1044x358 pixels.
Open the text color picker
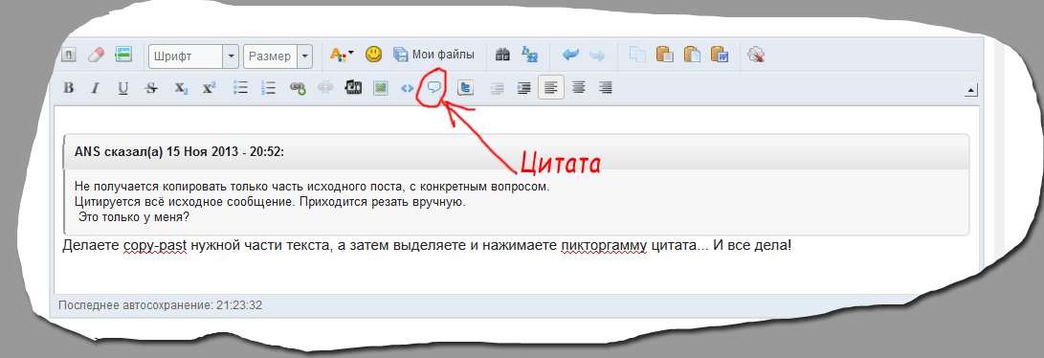pyautogui.click(x=343, y=56)
